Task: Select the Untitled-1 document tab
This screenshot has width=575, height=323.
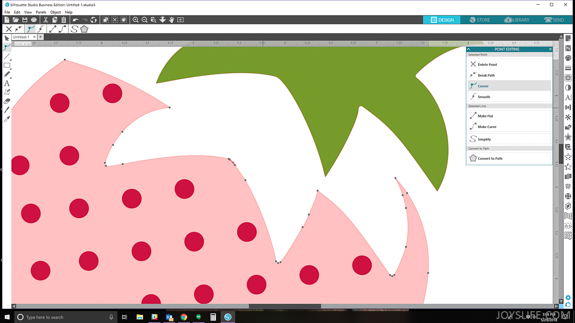Action: tap(21, 37)
